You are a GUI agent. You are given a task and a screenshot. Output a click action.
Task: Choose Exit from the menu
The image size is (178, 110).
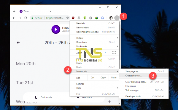94,94
